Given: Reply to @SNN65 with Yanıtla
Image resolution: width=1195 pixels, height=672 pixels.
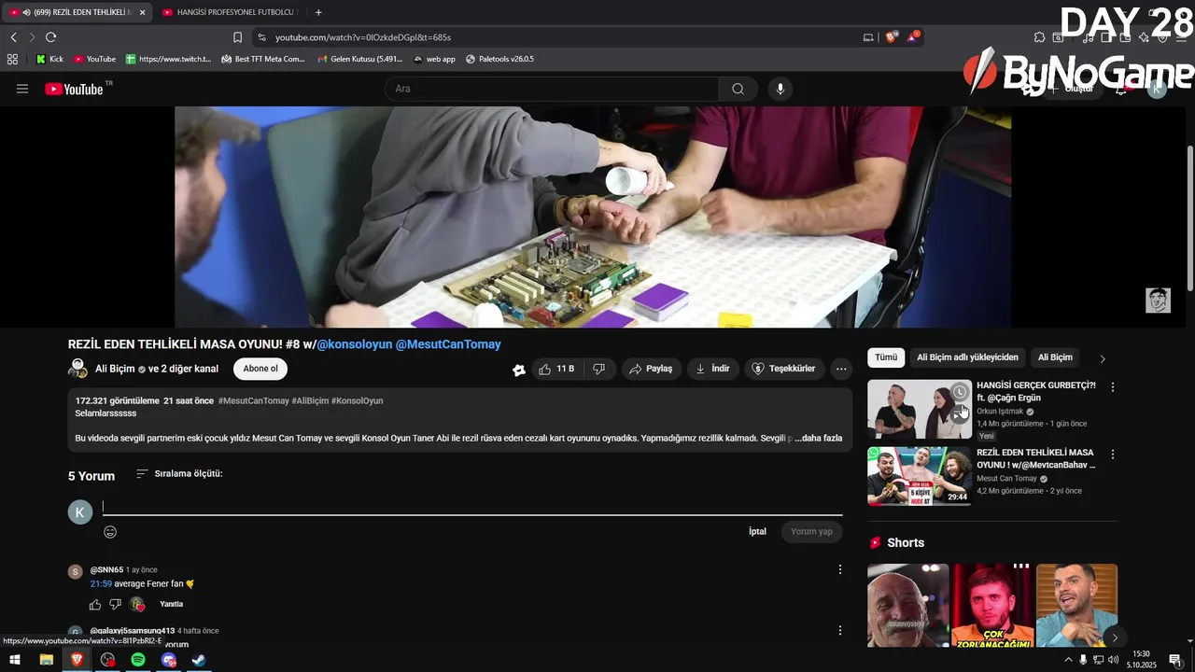Looking at the screenshot, I should (x=172, y=604).
